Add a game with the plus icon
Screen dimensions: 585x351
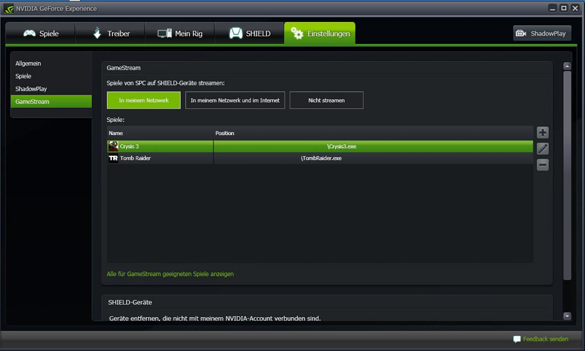pyautogui.click(x=542, y=133)
